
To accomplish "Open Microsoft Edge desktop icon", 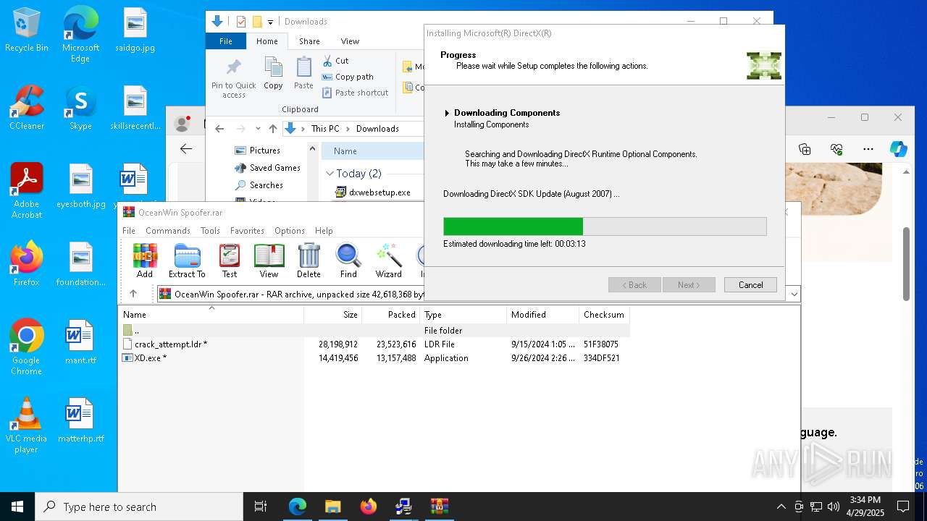I will [80, 34].
